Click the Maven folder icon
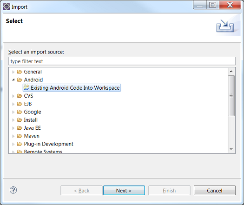Screen dimensions: 244x205 tap(20, 136)
